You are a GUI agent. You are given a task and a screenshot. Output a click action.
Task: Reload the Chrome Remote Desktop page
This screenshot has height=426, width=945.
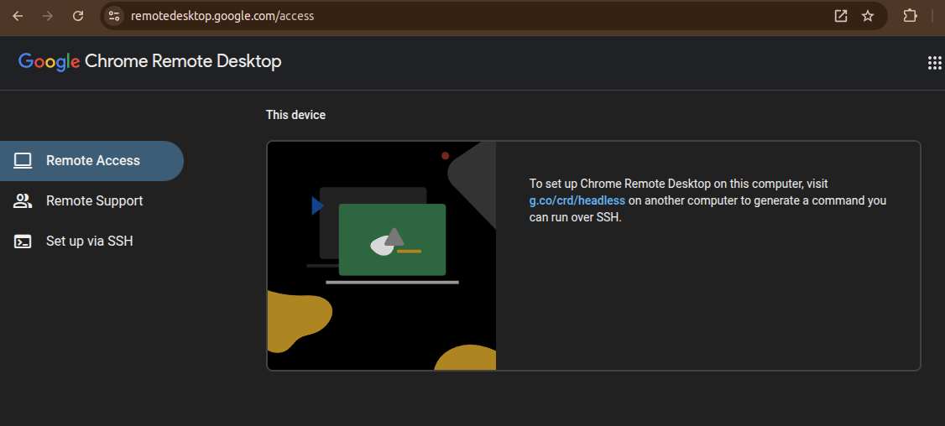click(x=78, y=16)
